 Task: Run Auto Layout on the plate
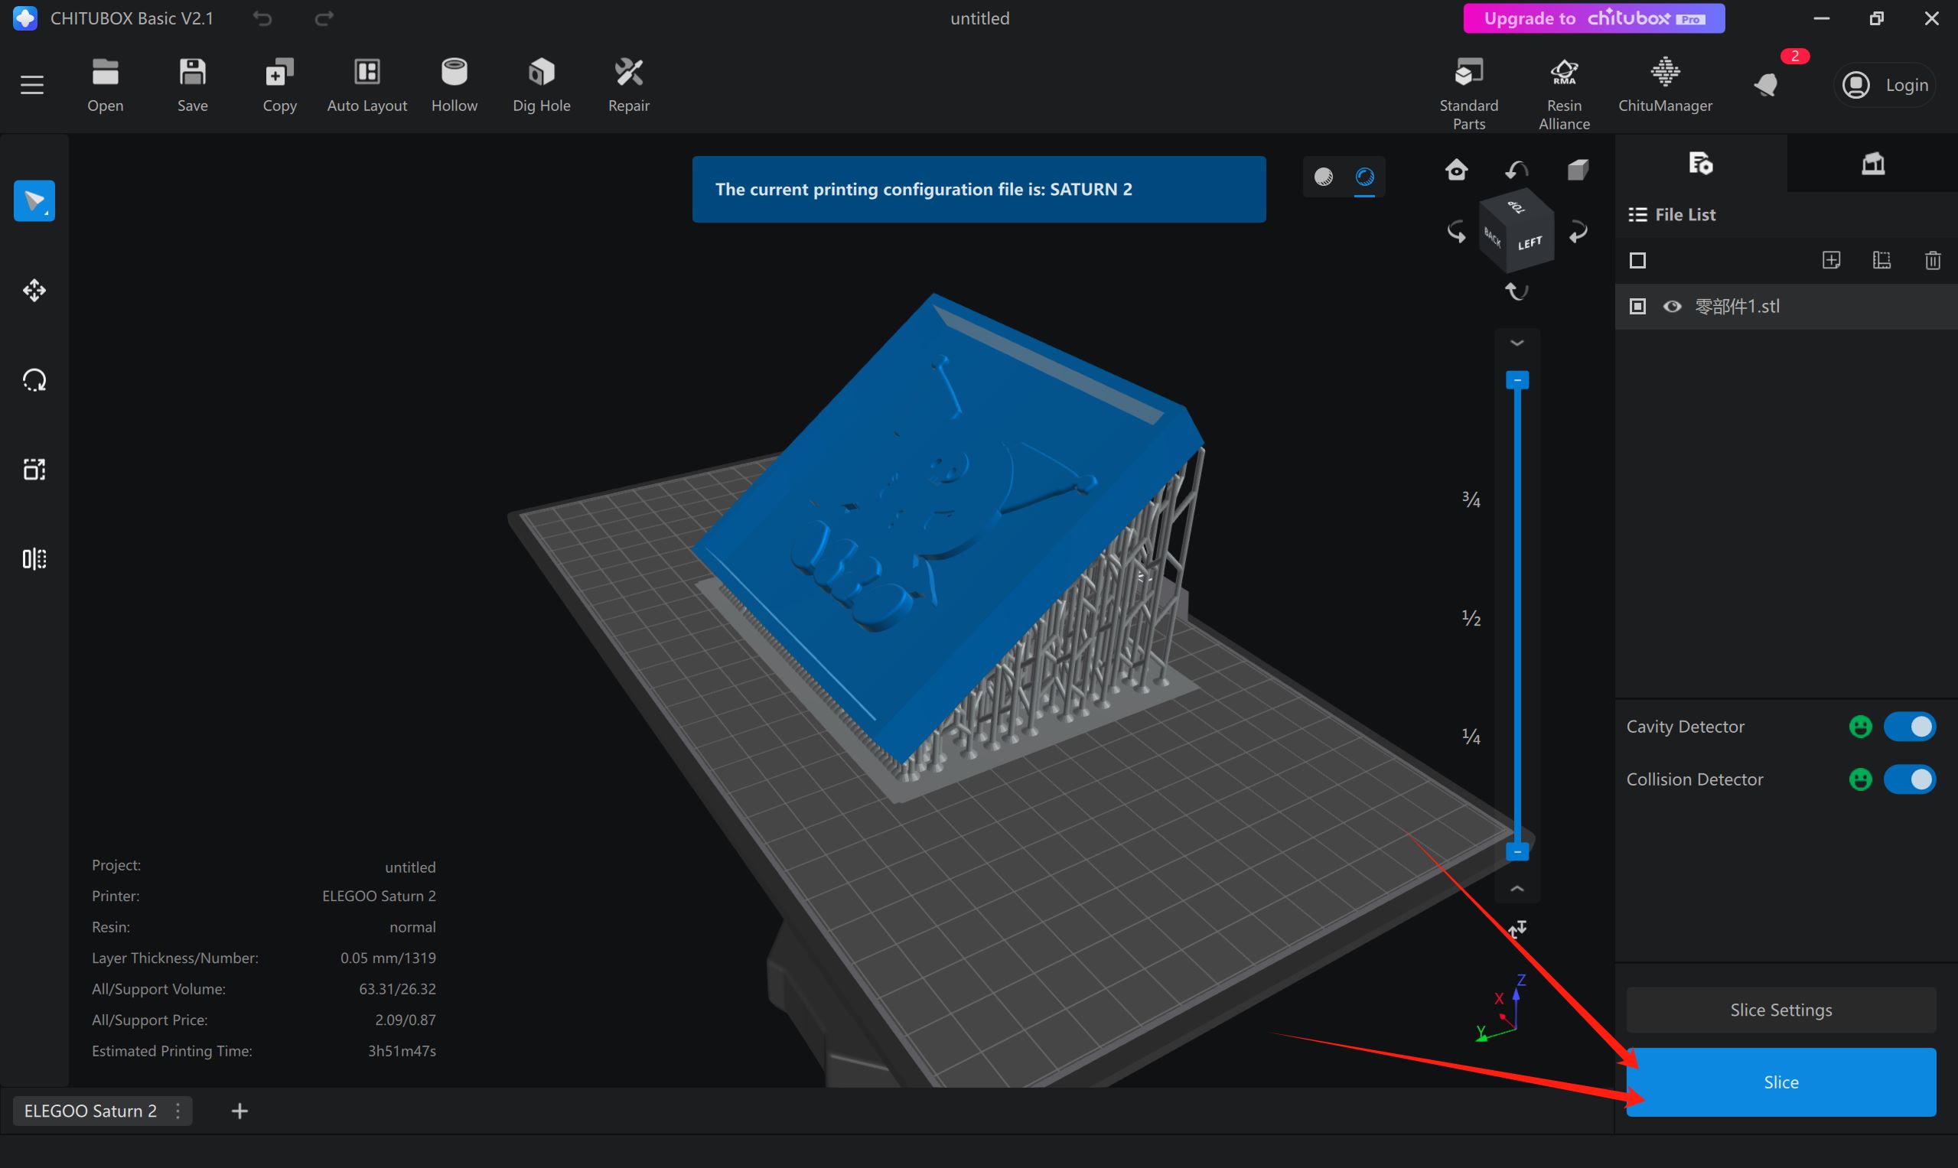(x=367, y=85)
